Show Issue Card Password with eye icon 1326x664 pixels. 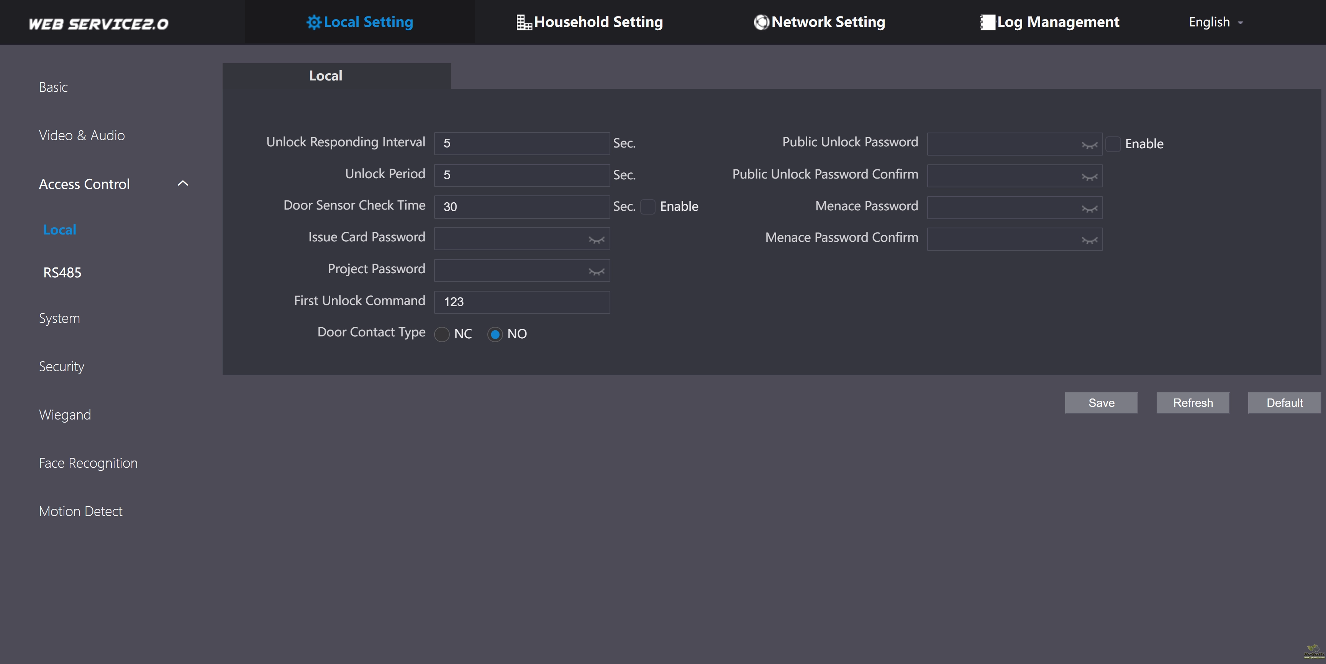(596, 240)
